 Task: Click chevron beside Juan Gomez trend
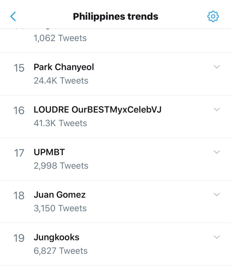pyautogui.click(x=217, y=194)
